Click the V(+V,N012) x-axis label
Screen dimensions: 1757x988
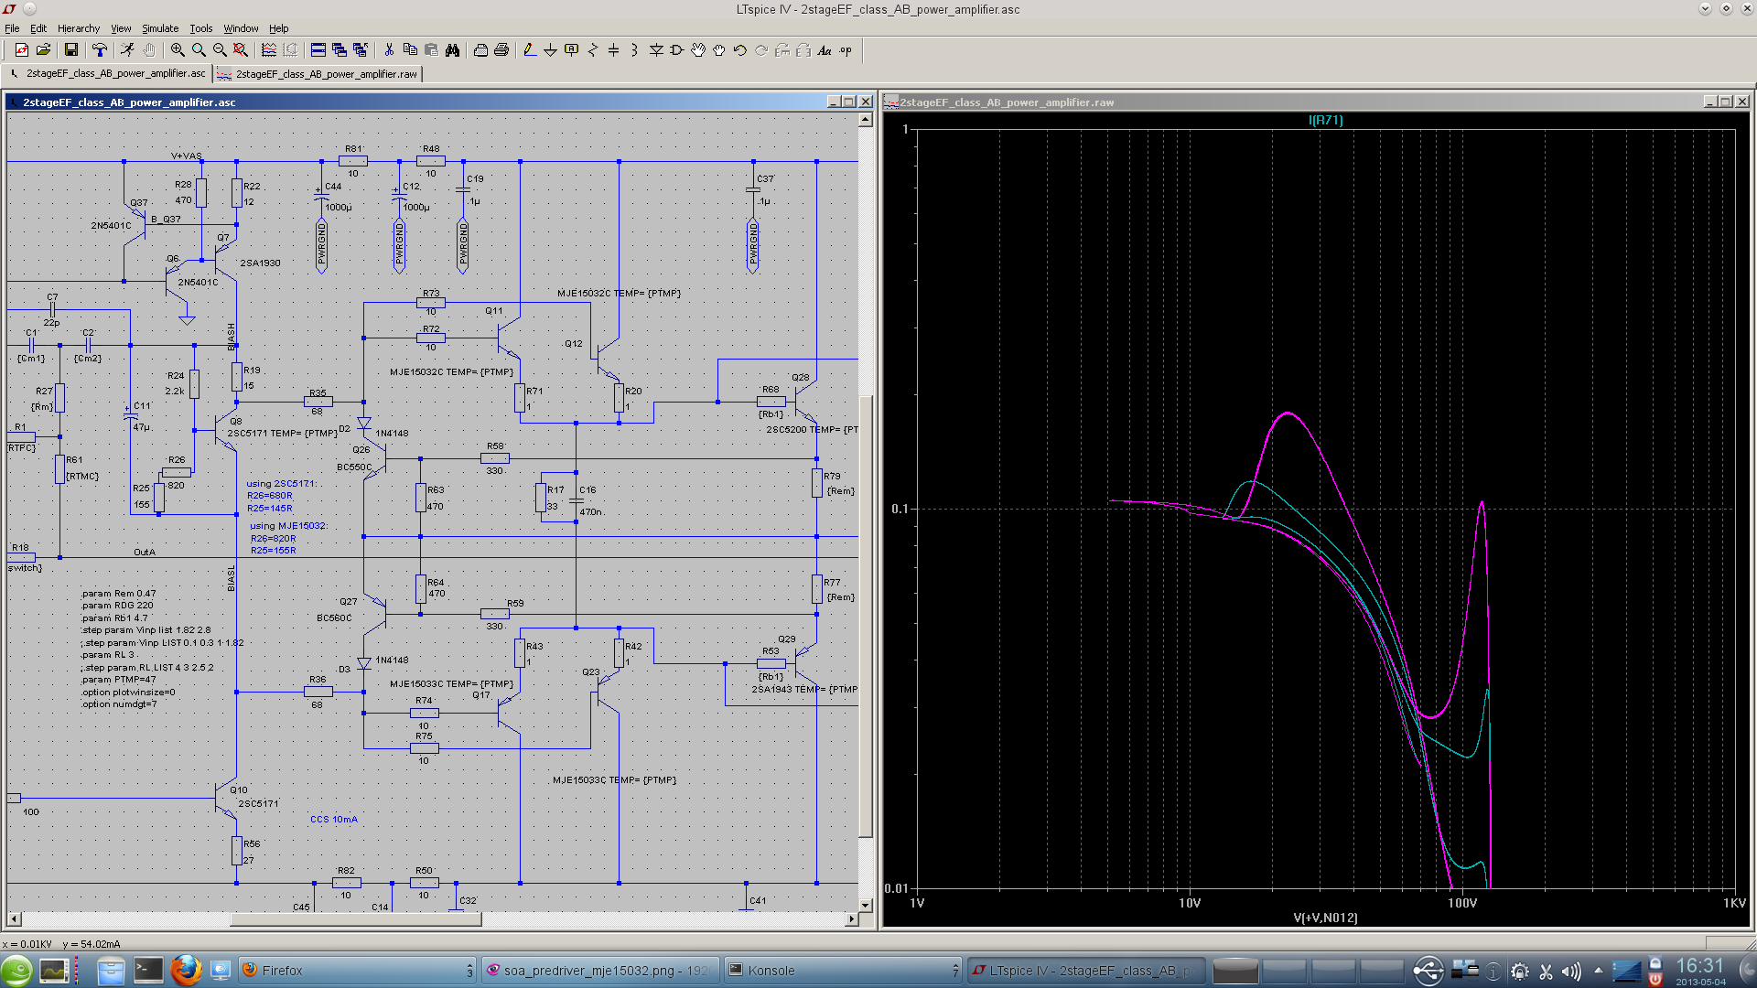[1325, 918]
